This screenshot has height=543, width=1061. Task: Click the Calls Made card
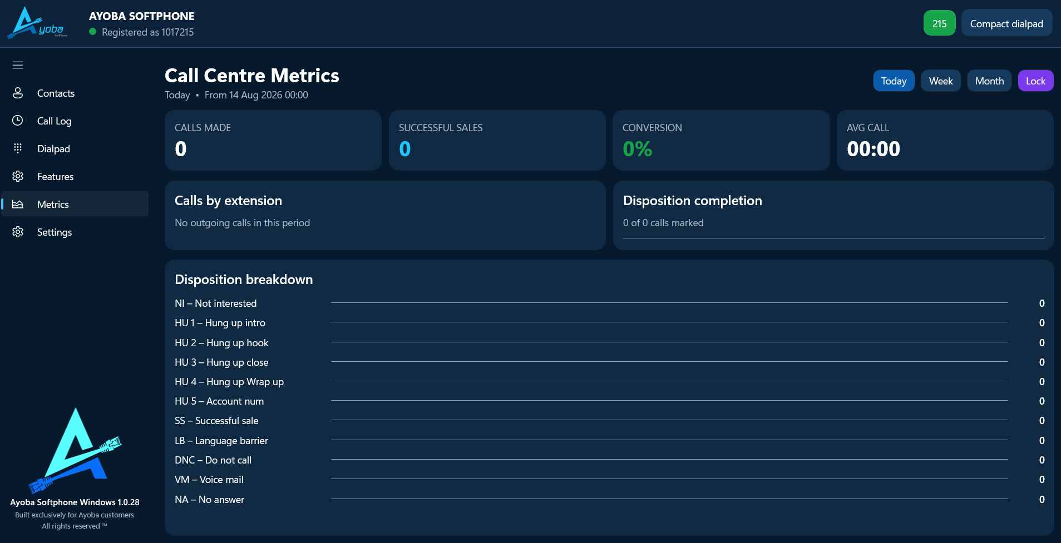click(273, 140)
